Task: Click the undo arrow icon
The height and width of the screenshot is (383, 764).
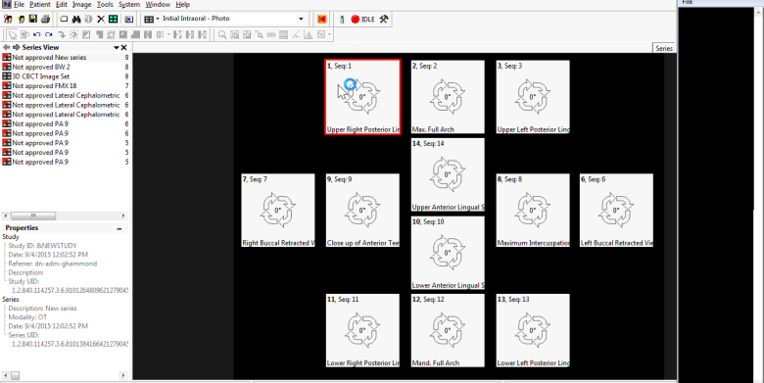Action: [36, 34]
